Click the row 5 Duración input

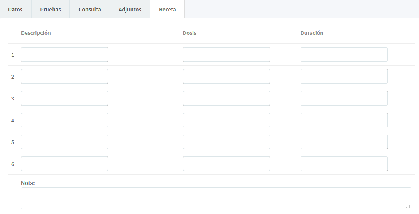[x=344, y=142]
